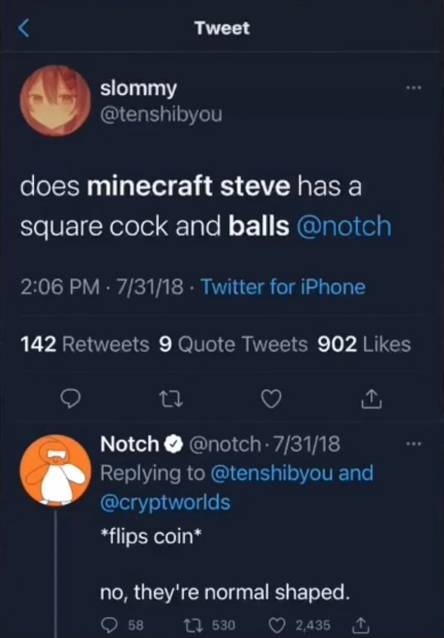The image size is (444, 638).
Task: Open the share sheet icon under the tweet
Action: tap(371, 398)
